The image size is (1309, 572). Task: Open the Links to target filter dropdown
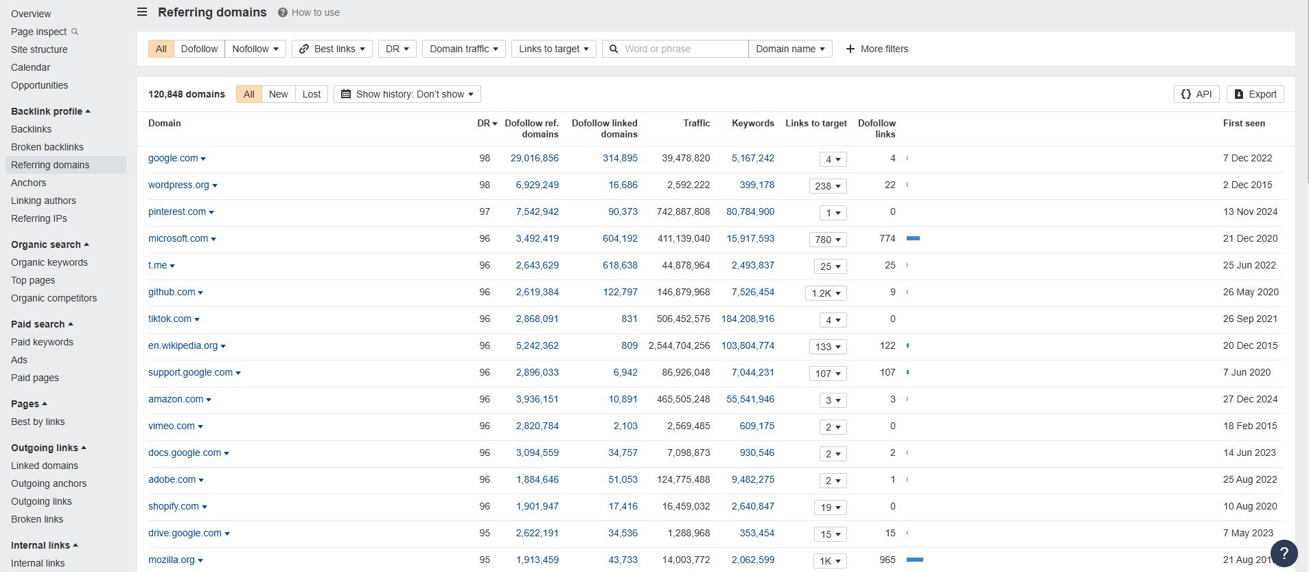click(554, 49)
